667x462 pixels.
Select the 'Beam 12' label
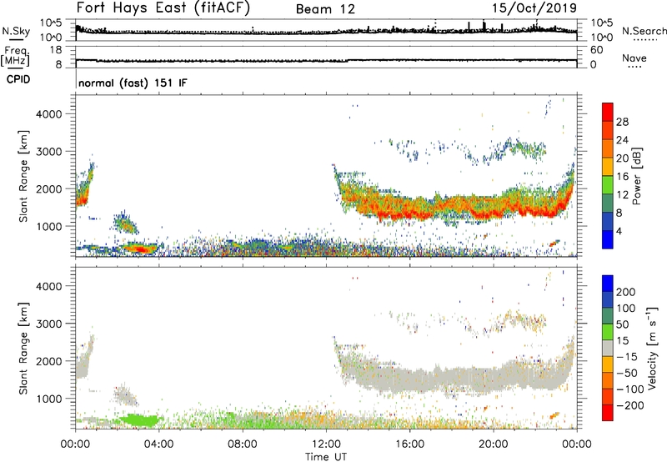point(325,9)
